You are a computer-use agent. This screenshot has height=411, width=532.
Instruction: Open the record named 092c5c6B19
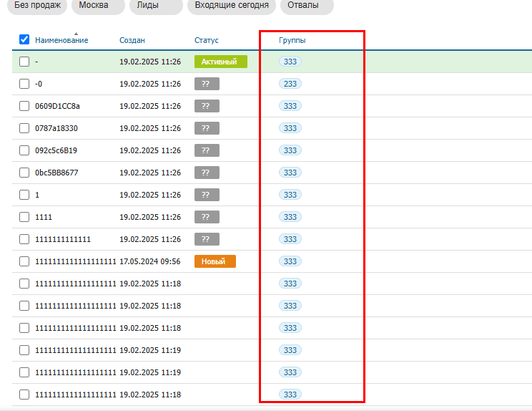point(56,150)
